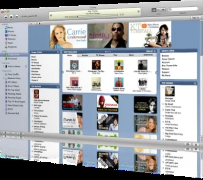203x180 pixels.
Task: Click Browse in Quick Links
Action: 165,56
